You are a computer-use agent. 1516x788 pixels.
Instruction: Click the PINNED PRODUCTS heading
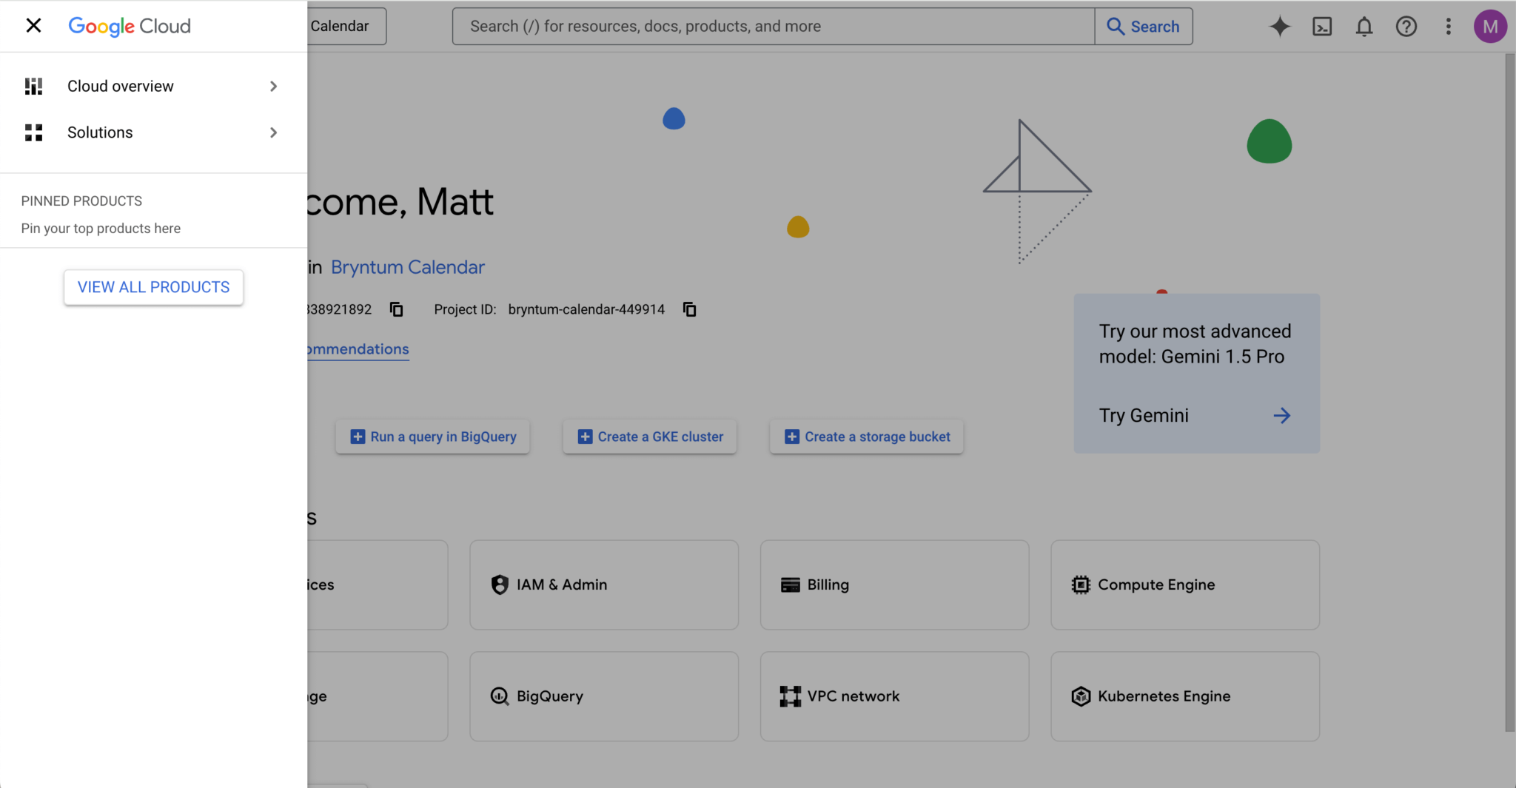(x=81, y=201)
